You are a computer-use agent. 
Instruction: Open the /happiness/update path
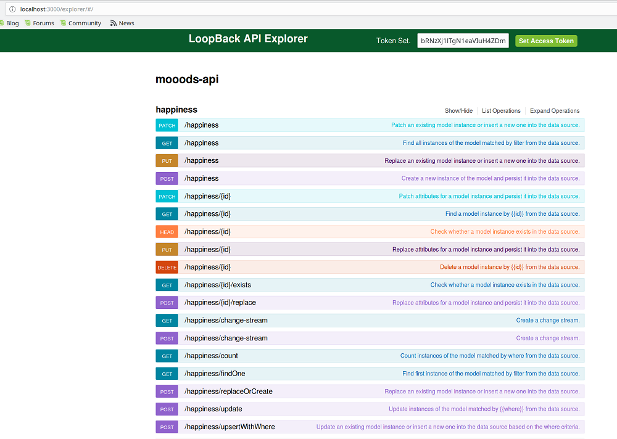coord(213,409)
